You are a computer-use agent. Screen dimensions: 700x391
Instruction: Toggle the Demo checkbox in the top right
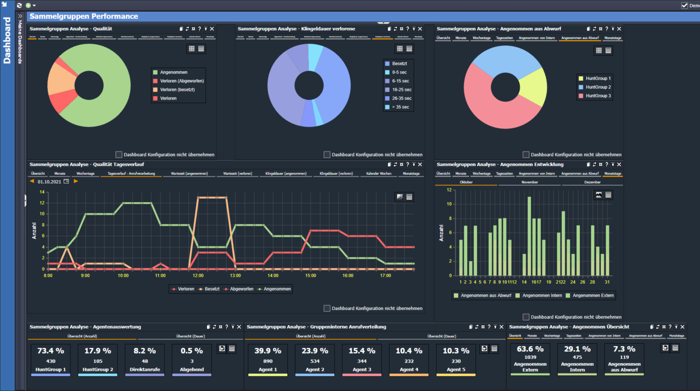pos(685,5)
